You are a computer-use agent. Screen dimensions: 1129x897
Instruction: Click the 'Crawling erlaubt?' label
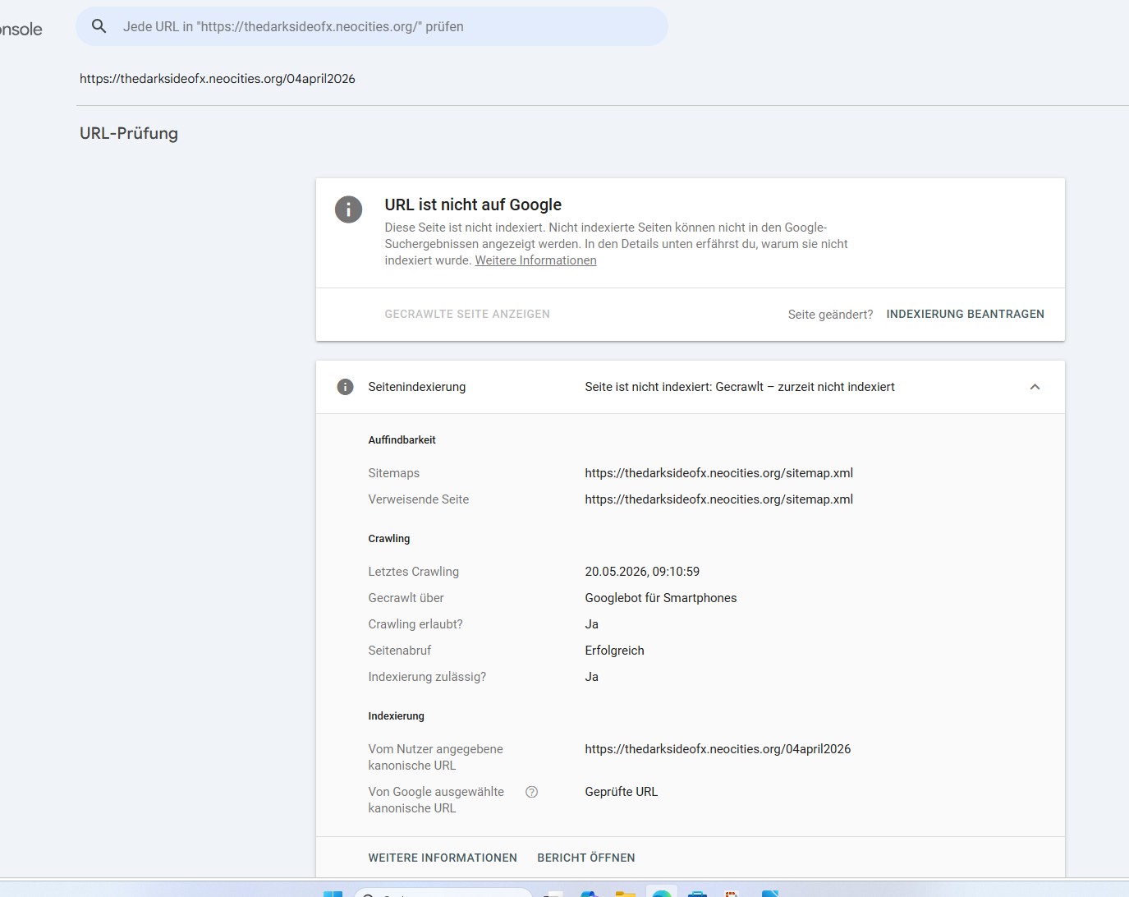tap(415, 624)
